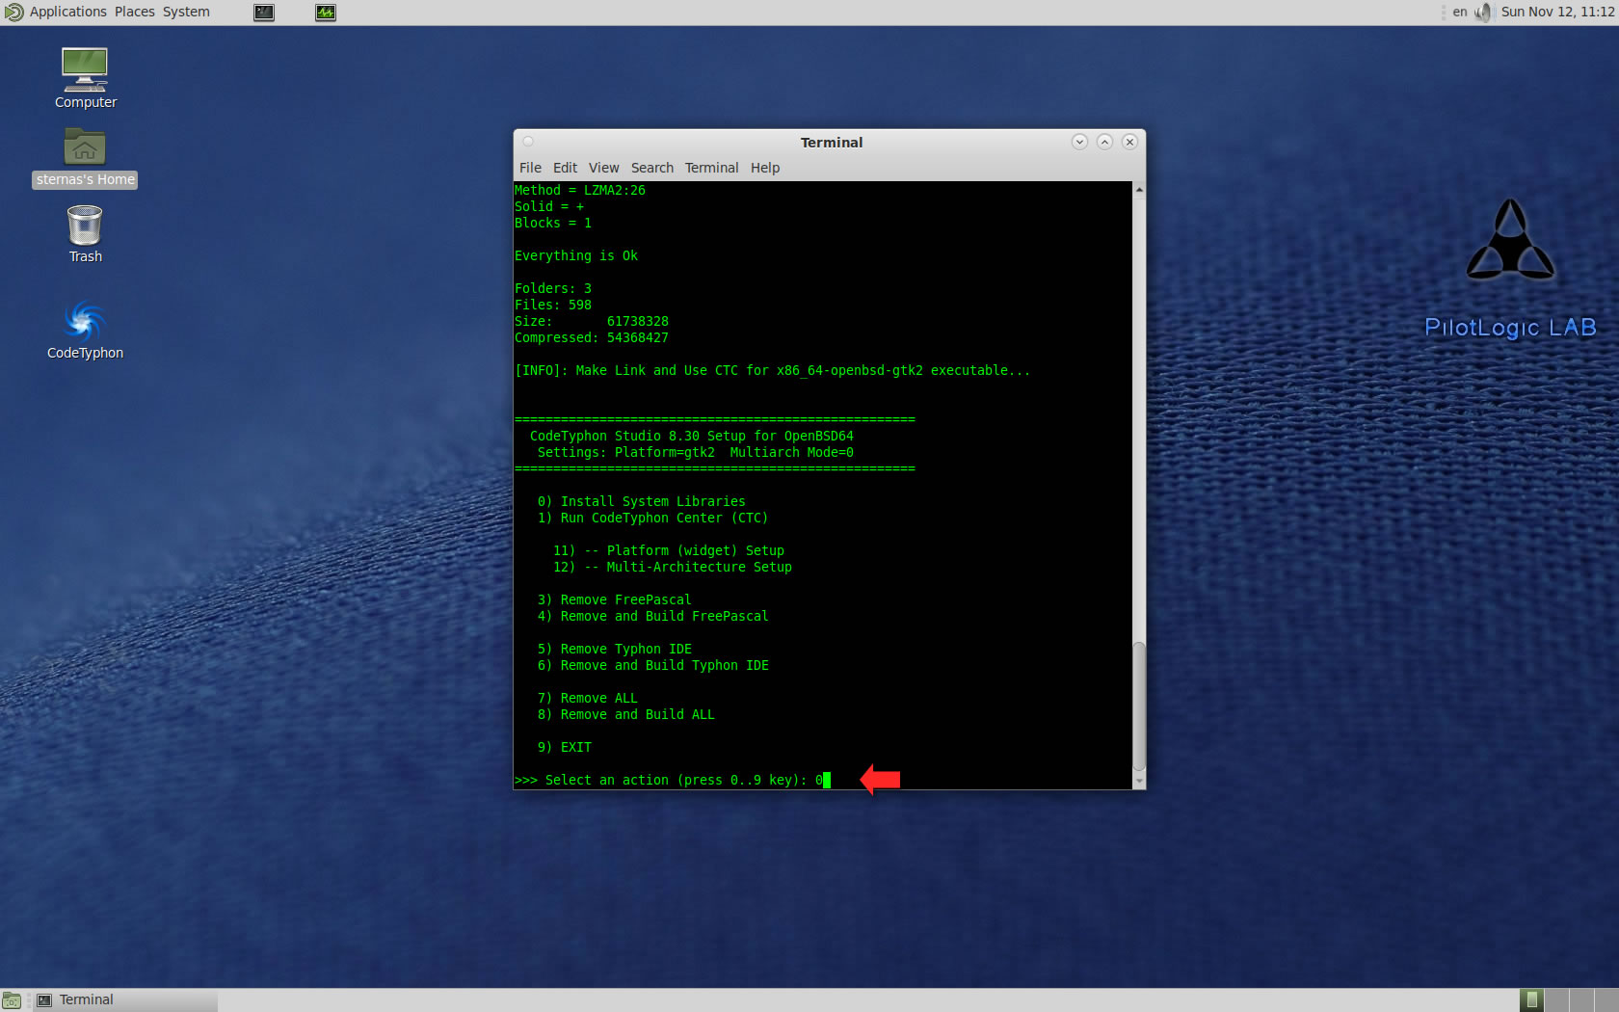Click the active workspace in the workspace switcher
Image resolution: width=1619 pixels, height=1012 pixels.
1531,1000
